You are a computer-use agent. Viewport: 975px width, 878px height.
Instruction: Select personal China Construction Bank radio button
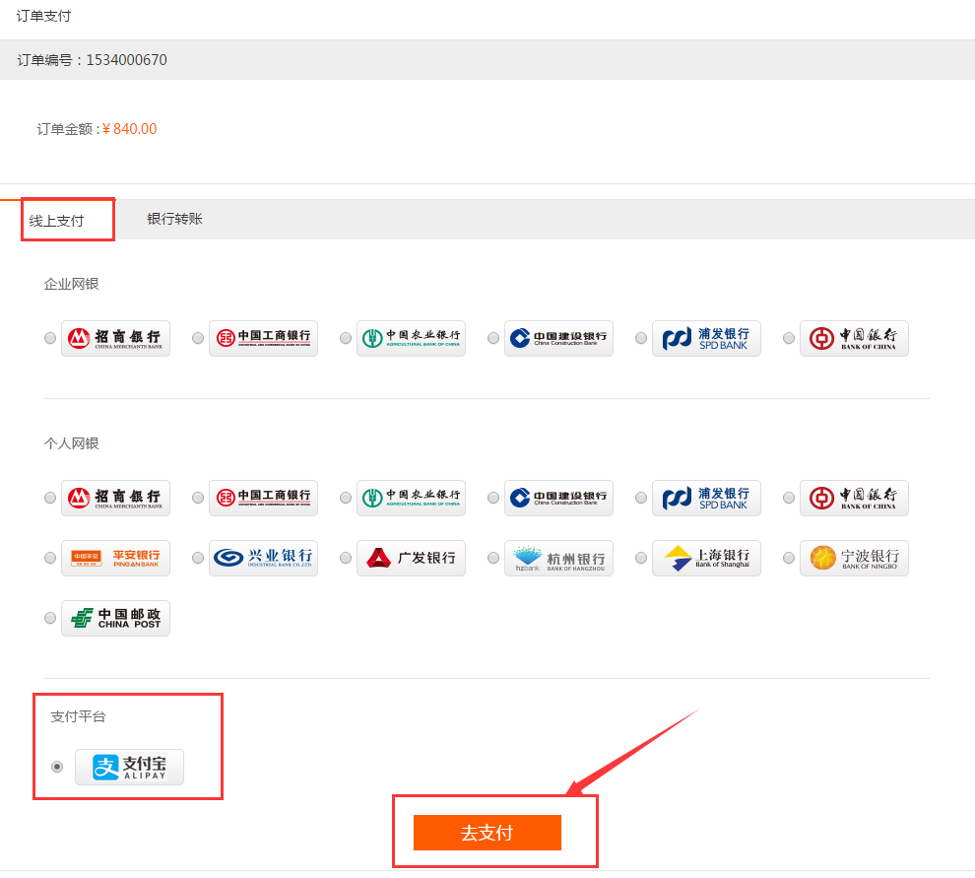493,498
